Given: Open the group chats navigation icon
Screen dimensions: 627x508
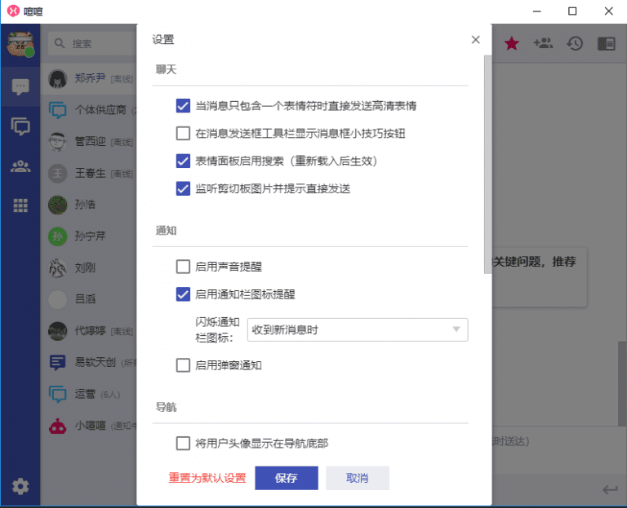Looking at the screenshot, I should pyautogui.click(x=20, y=126).
